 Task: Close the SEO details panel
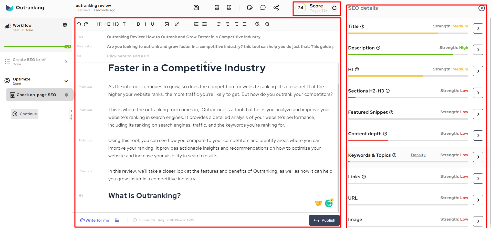pos(482,8)
